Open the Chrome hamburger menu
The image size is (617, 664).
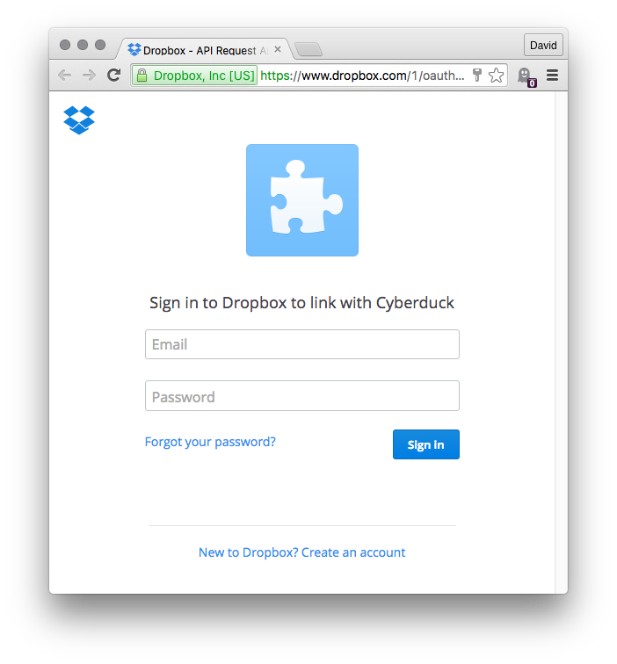[552, 76]
